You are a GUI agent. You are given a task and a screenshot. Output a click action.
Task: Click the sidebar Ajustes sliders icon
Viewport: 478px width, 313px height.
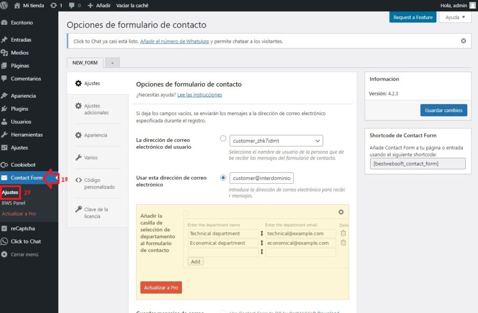(x=4, y=147)
